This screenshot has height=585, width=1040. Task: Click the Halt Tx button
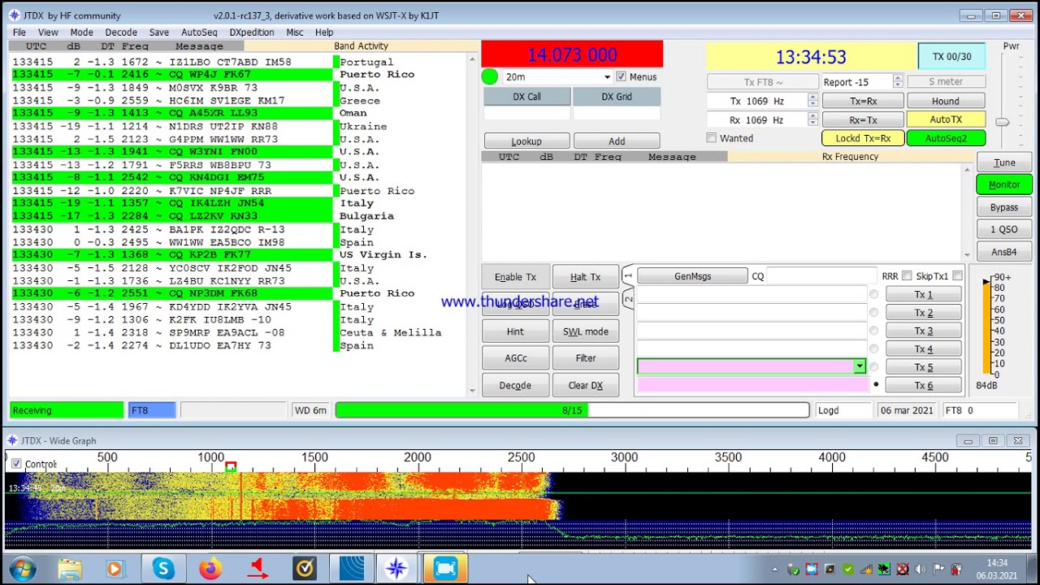click(x=585, y=277)
